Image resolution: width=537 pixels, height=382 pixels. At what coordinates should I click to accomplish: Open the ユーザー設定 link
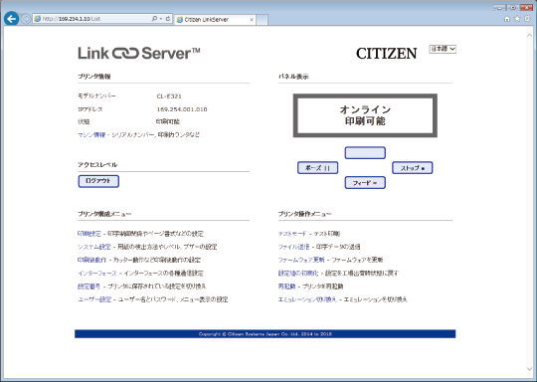click(x=94, y=299)
